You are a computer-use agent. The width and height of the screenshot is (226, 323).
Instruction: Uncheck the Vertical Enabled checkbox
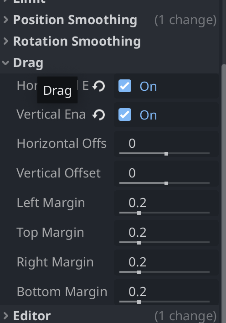125,115
